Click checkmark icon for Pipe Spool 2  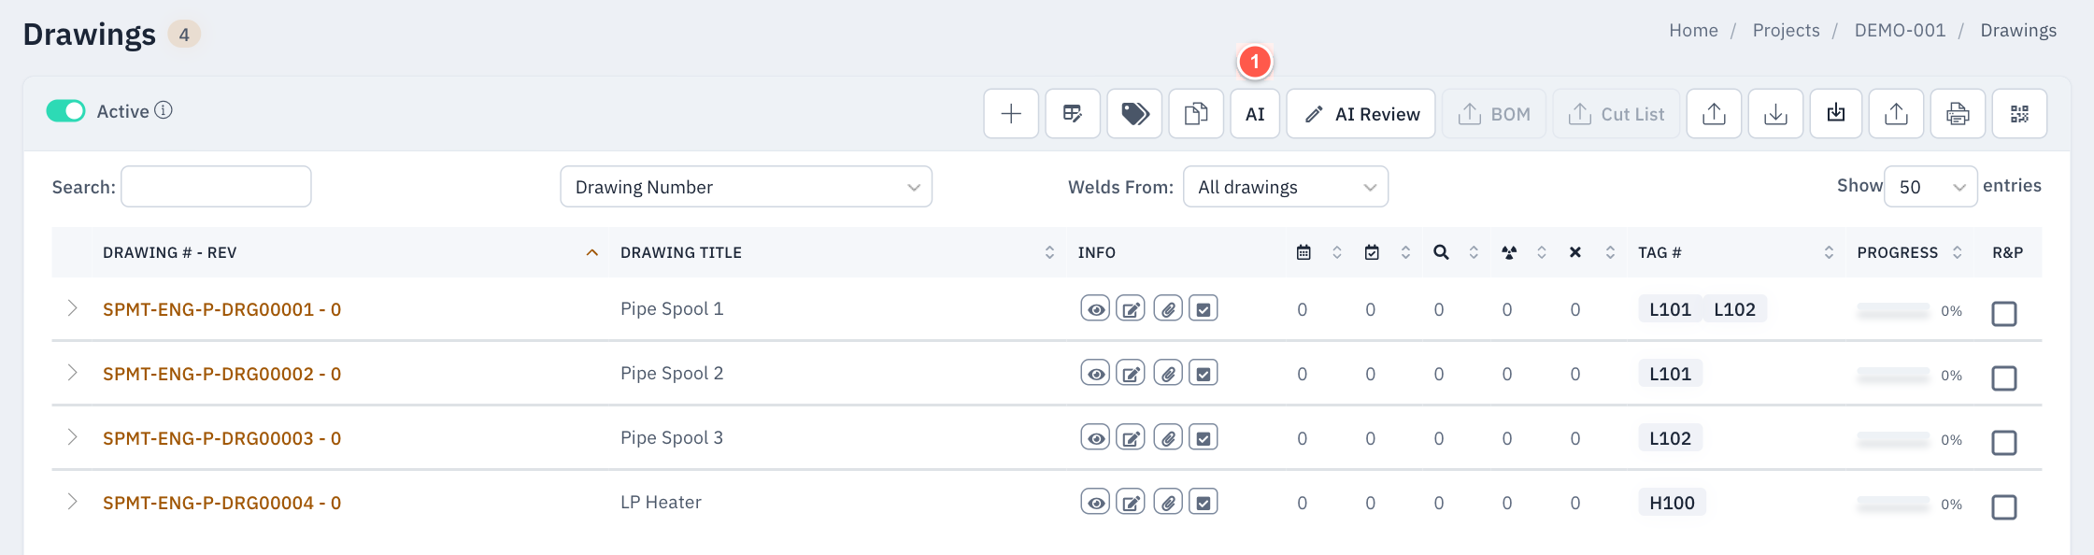tap(1204, 373)
